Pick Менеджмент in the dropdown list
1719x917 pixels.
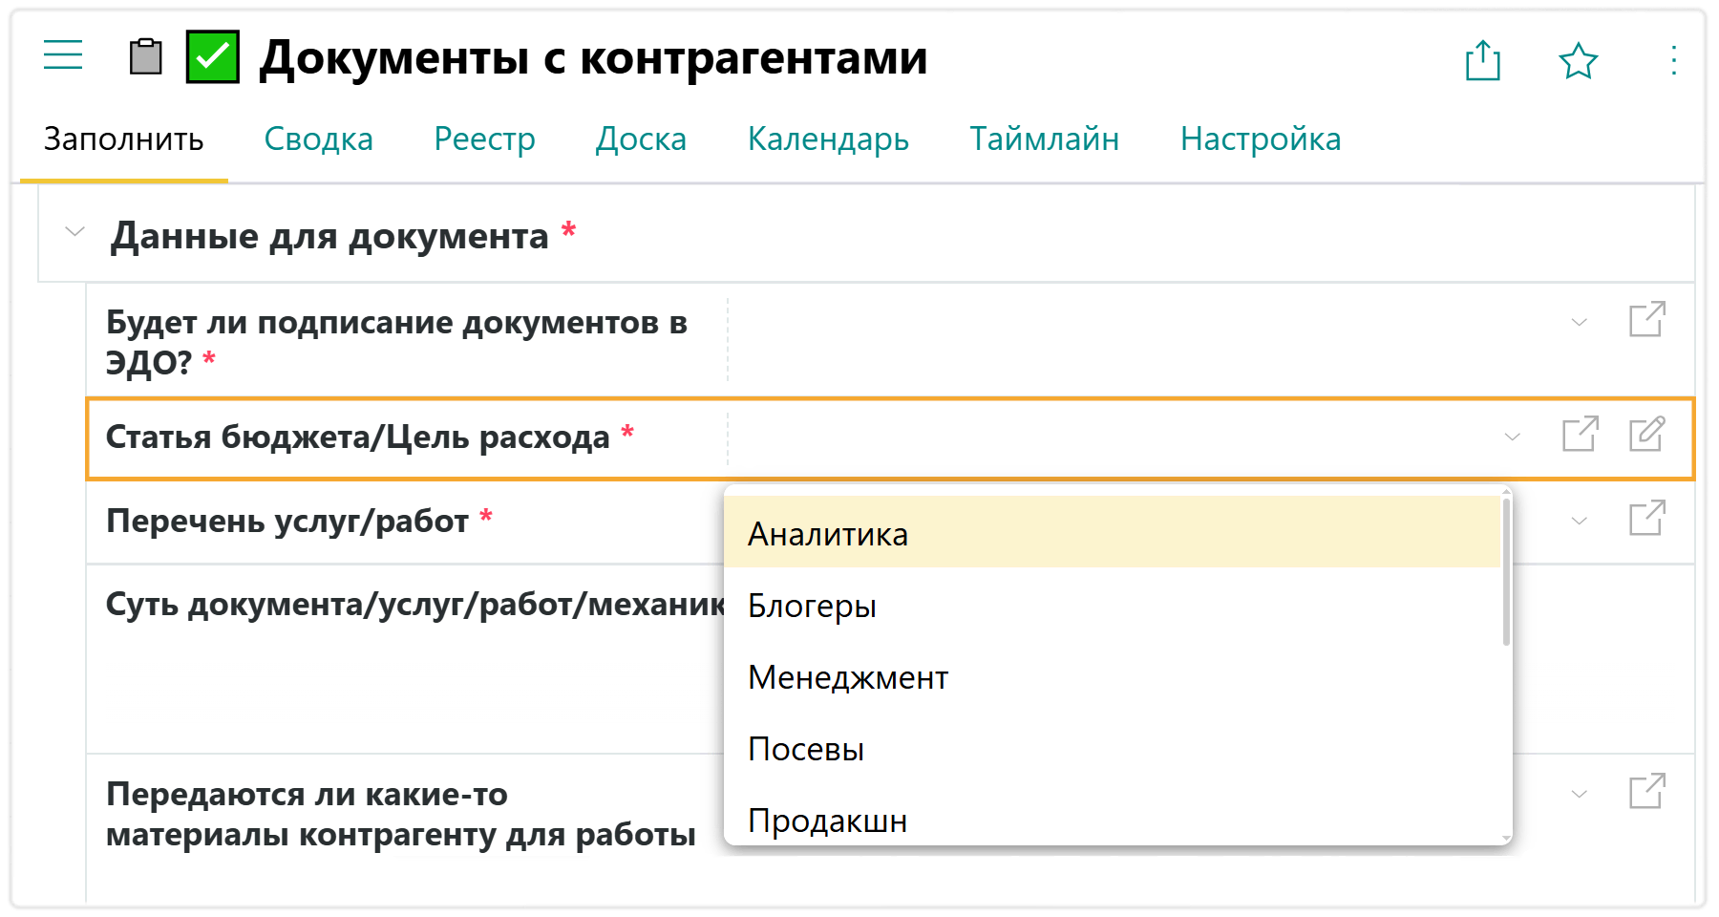tap(847, 677)
